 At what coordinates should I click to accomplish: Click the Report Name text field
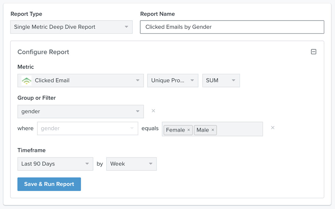coord(232,27)
